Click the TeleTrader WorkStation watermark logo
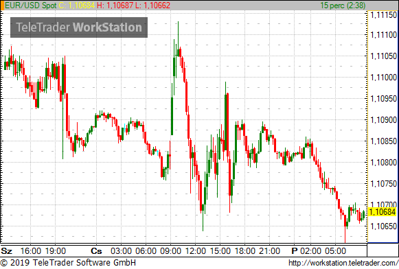The width and height of the screenshot is (399, 269). [x=79, y=27]
